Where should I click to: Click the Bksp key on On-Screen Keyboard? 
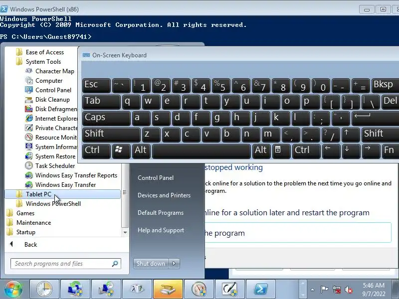(x=385, y=85)
